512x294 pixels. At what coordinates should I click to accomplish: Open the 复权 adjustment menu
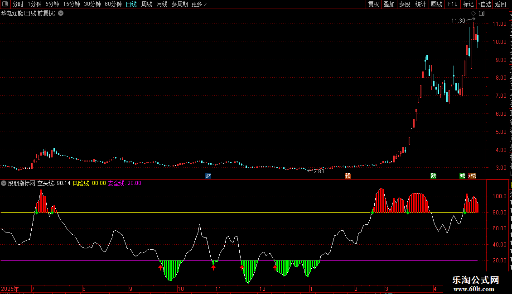pyautogui.click(x=373, y=4)
